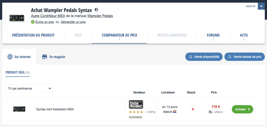This screenshot has height=127, width=267.
Task: Click the header product thumbnail image
Action: 17,18
